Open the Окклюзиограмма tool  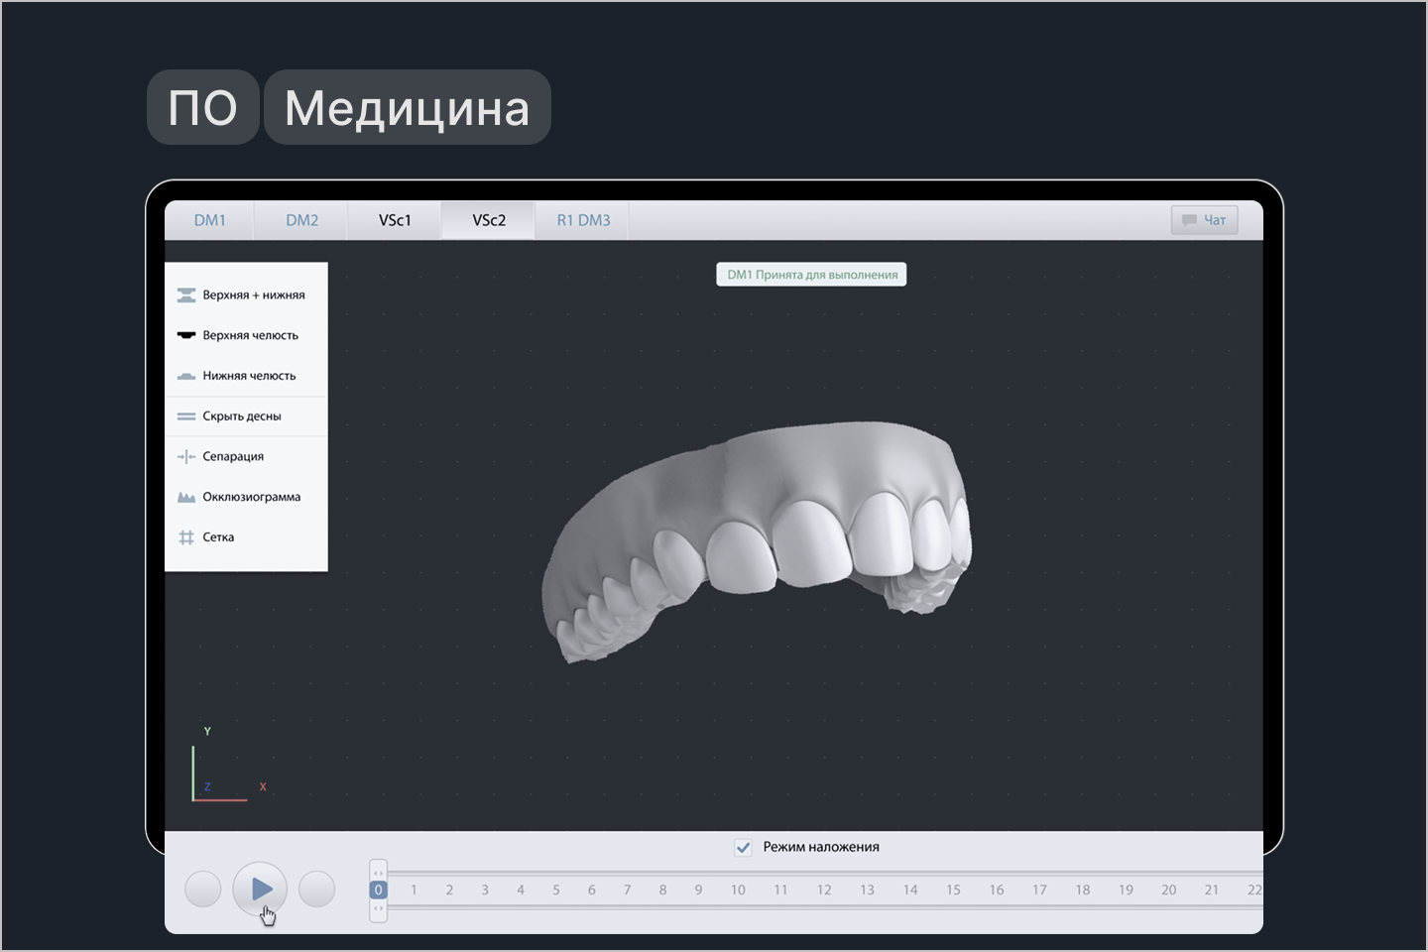coord(252,496)
